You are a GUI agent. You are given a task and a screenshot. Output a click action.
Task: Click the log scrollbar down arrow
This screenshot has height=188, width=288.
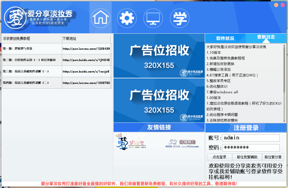point(284,121)
